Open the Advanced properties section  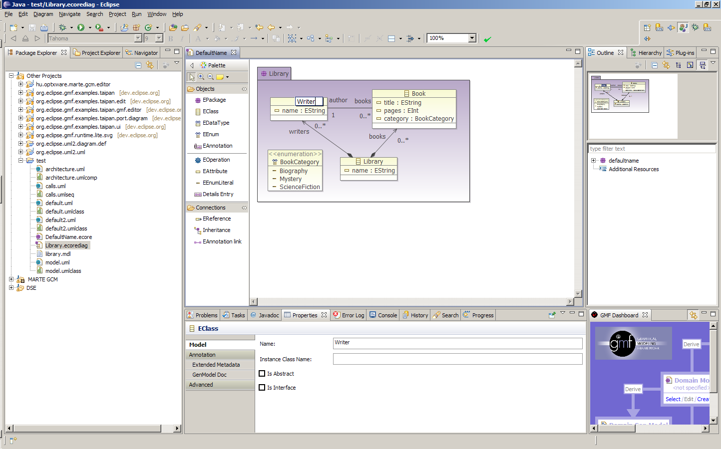point(220,385)
